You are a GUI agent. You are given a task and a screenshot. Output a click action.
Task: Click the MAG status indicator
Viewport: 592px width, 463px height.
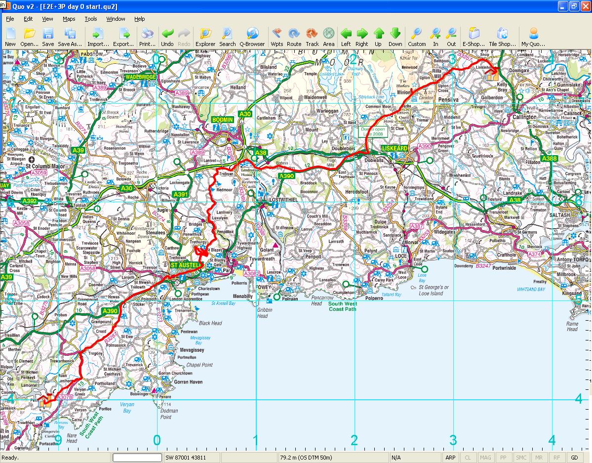click(485, 458)
